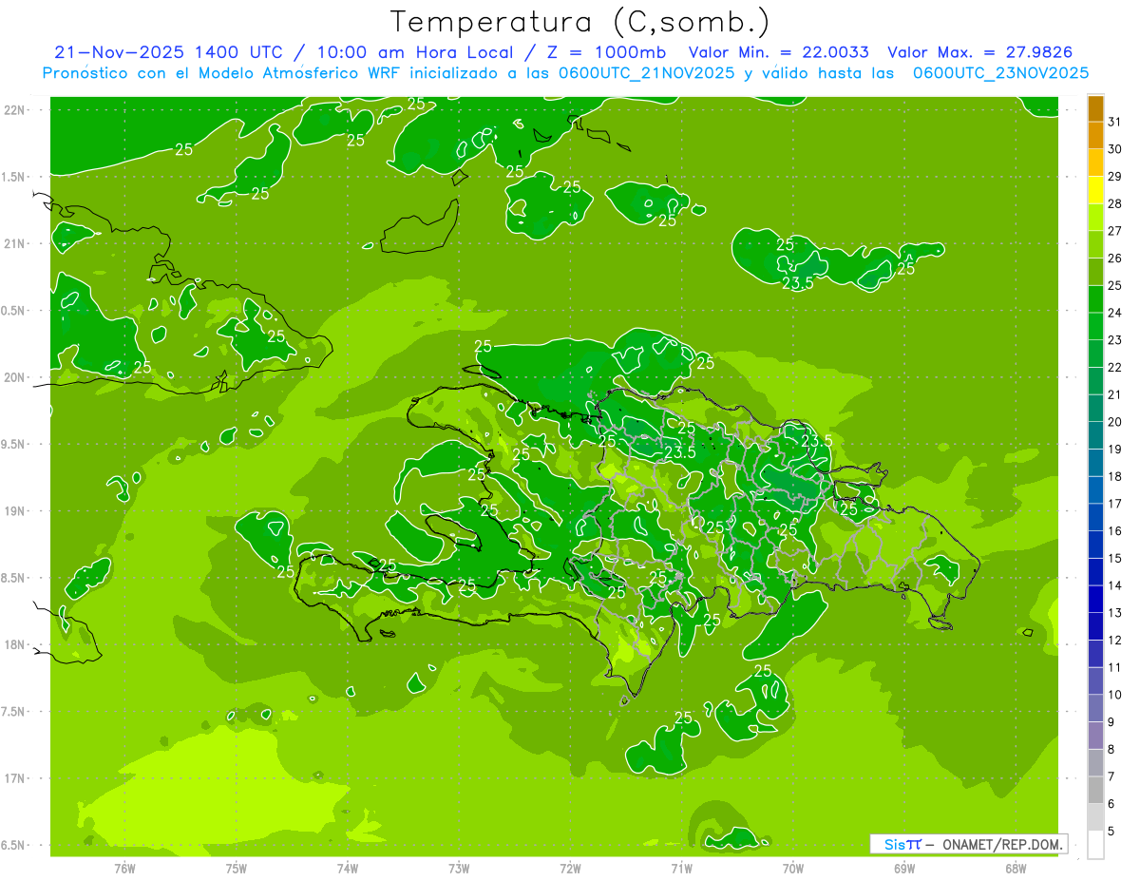Click the '71W' longitude axis label

point(681,869)
